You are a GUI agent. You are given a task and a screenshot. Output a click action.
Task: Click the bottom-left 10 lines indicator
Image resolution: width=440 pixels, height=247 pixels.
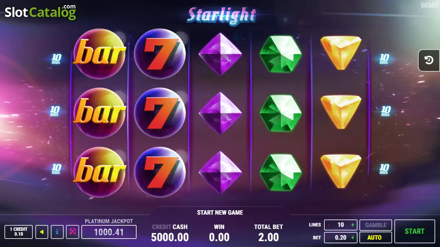coord(56,169)
